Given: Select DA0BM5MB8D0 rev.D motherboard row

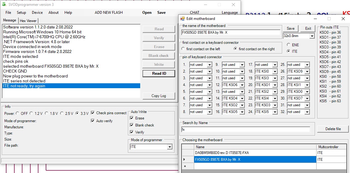Looking at the screenshot, I should tap(255, 153).
